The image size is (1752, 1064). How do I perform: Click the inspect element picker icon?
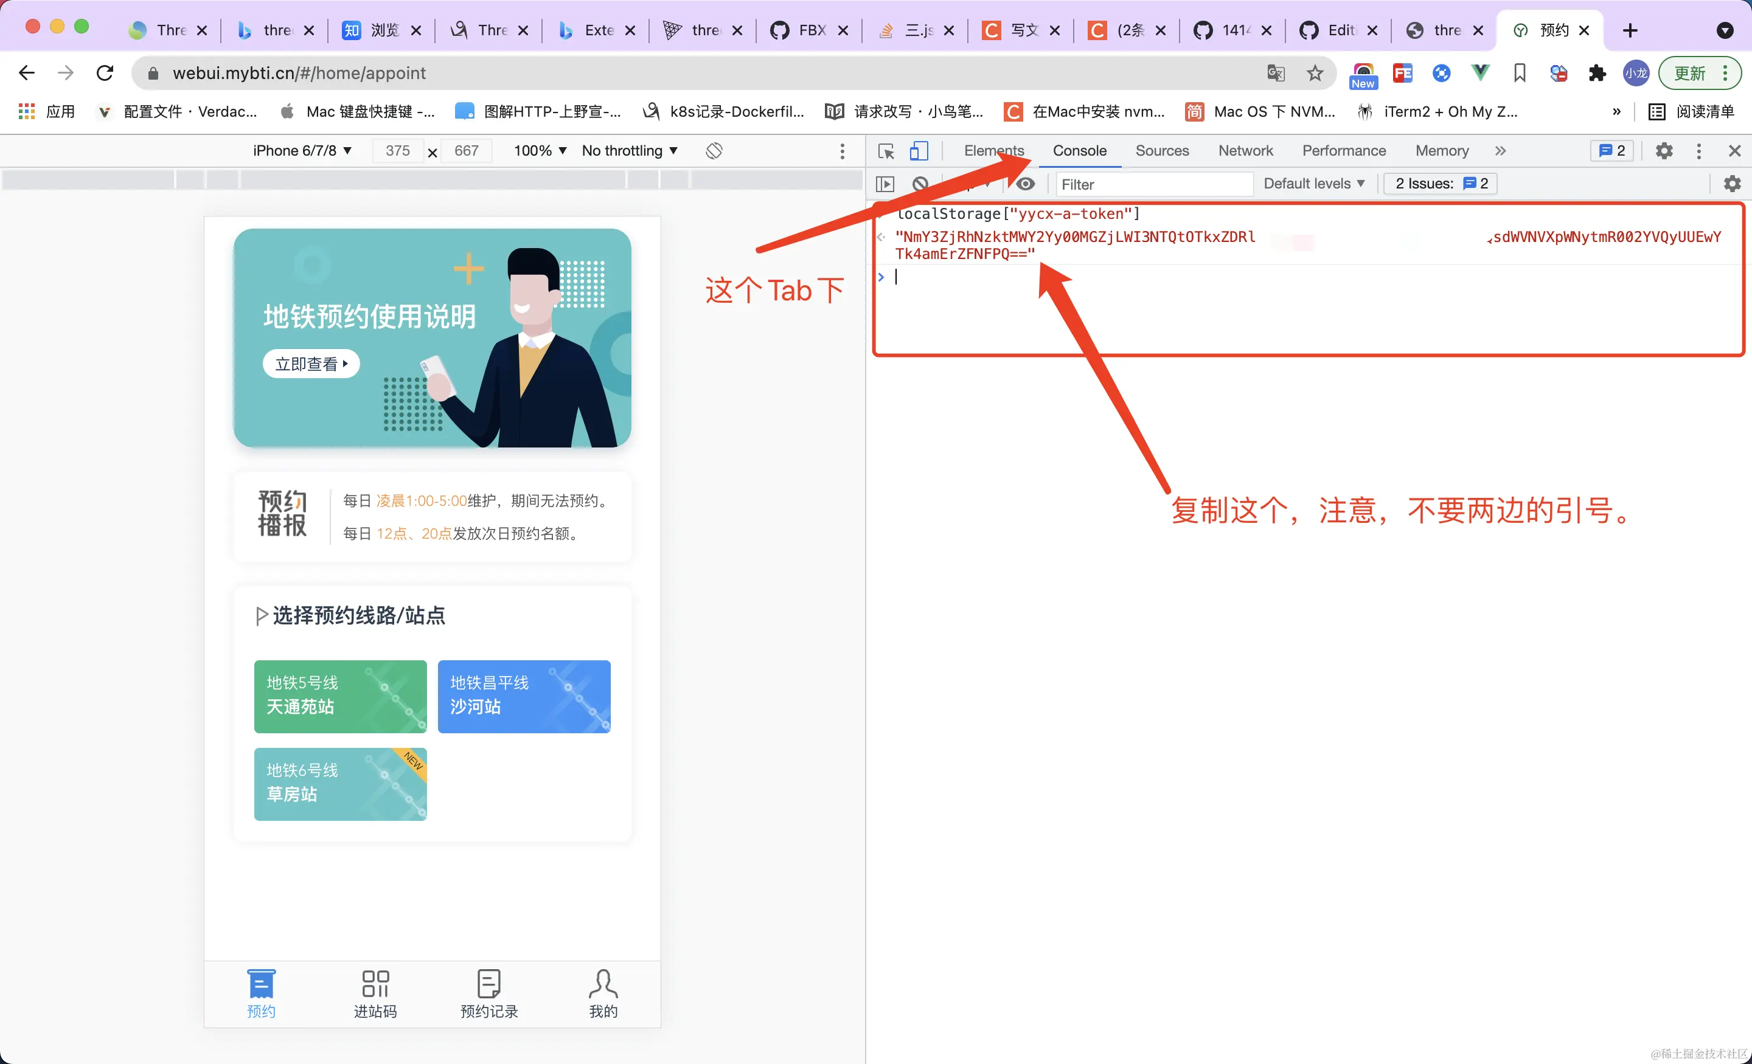[886, 151]
